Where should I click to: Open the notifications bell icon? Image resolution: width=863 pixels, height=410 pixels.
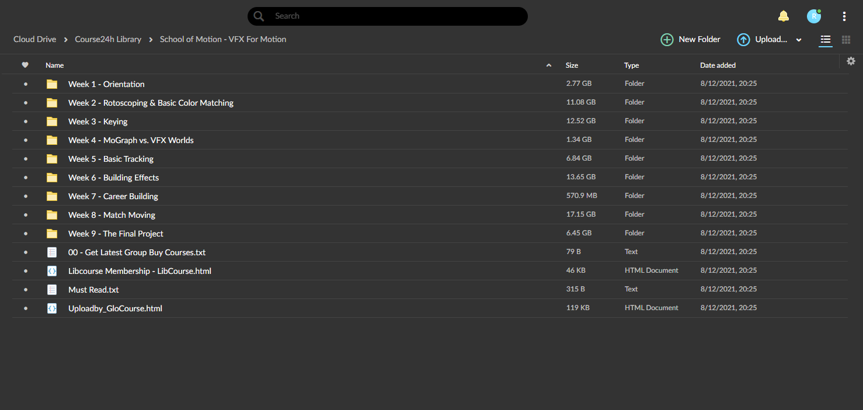pos(784,16)
